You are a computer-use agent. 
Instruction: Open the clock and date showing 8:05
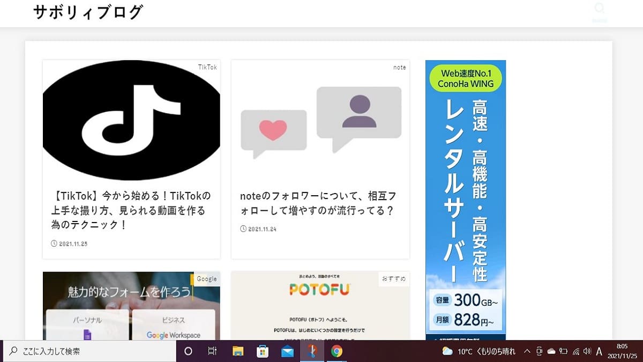(622, 351)
